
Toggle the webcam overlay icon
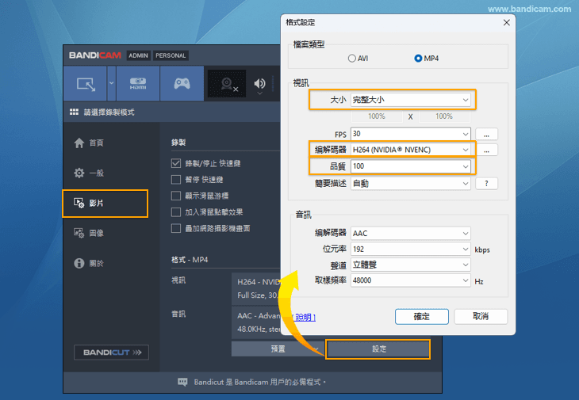[227, 84]
